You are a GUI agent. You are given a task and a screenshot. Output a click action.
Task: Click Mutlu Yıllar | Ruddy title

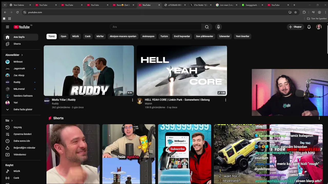[64, 100]
